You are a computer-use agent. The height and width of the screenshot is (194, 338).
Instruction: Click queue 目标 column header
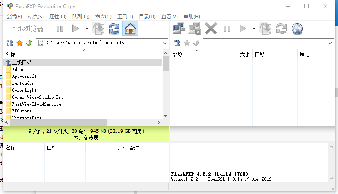[x=65, y=148]
